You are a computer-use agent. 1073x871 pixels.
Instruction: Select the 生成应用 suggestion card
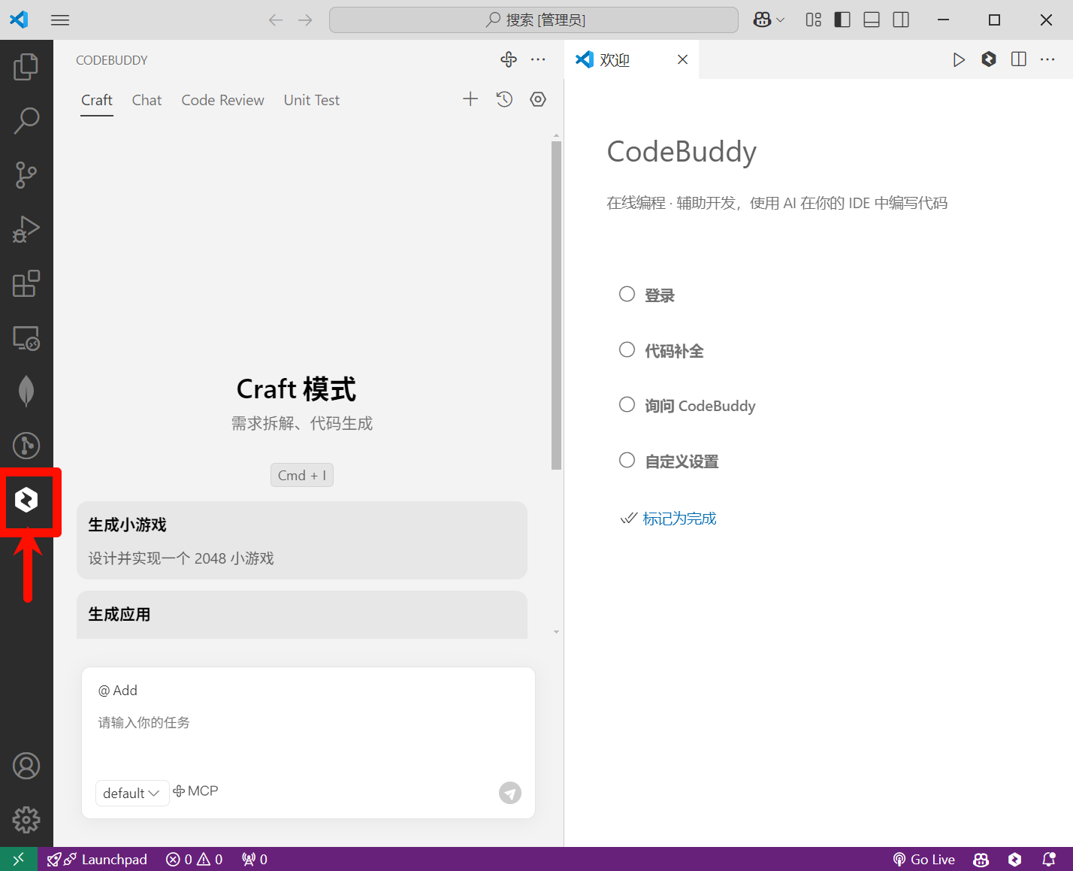tap(302, 615)
